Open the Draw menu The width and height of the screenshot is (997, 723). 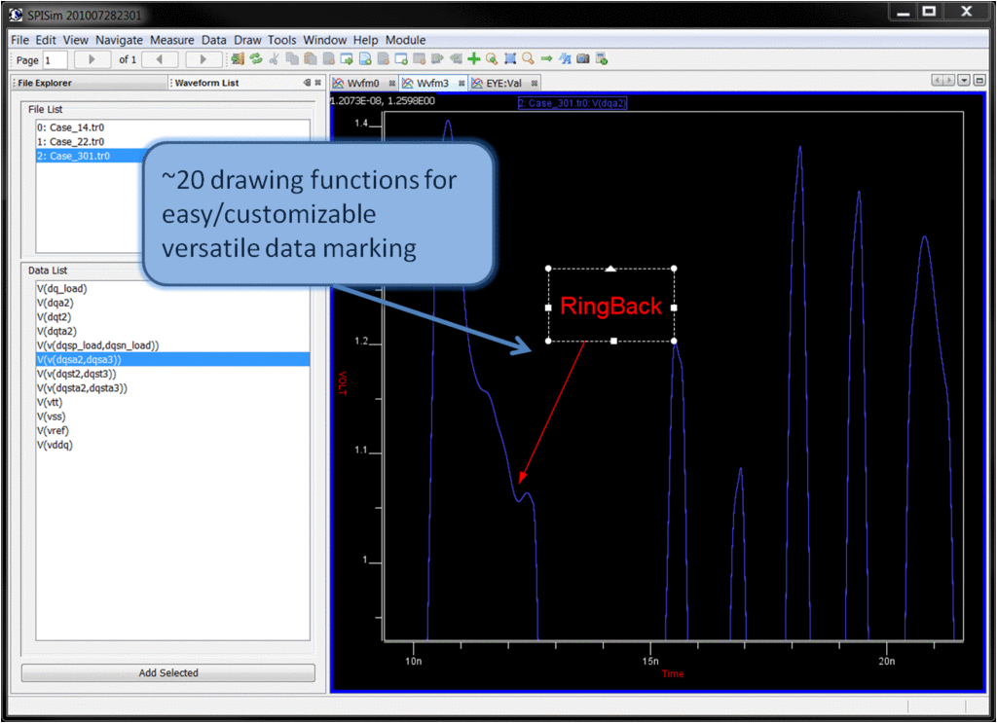click(x=247, y=40)
